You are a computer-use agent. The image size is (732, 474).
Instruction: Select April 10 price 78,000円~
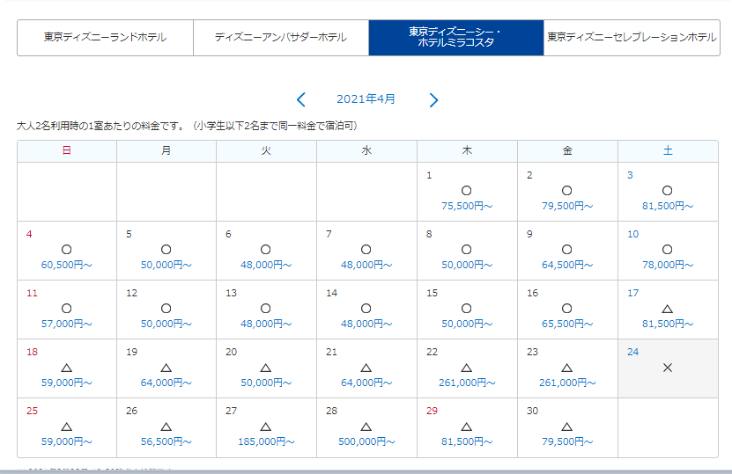click(668, 265)
